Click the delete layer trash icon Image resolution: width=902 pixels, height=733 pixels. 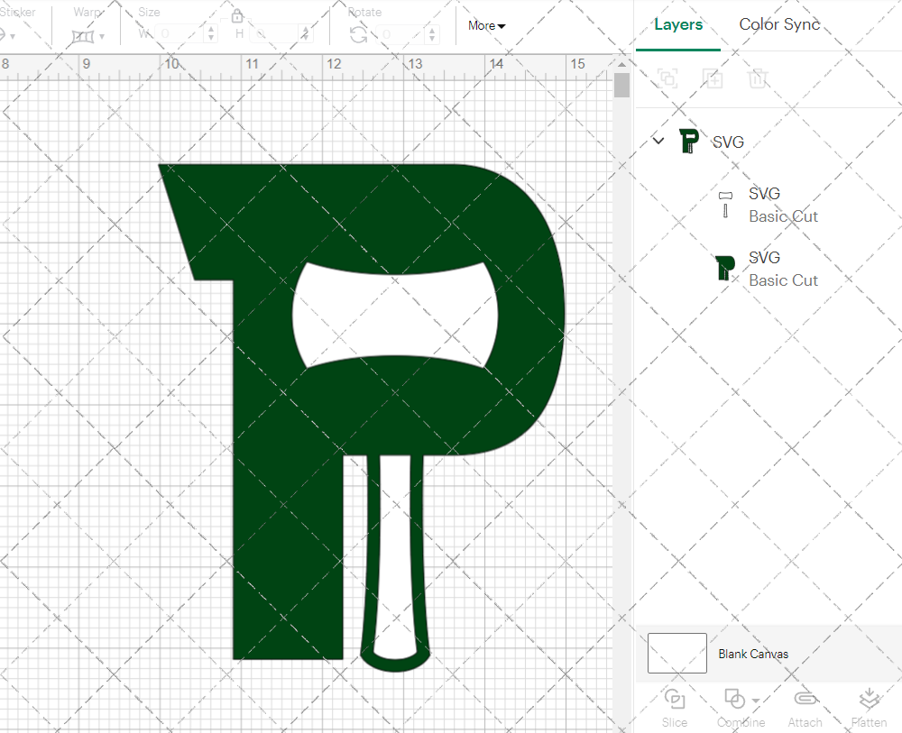coord(759,78)
